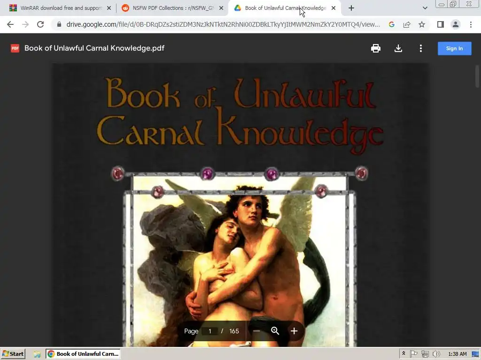Restore down the Chrome window
The height and width of the screenshot is (360, 481).
(x=453, y=4)
